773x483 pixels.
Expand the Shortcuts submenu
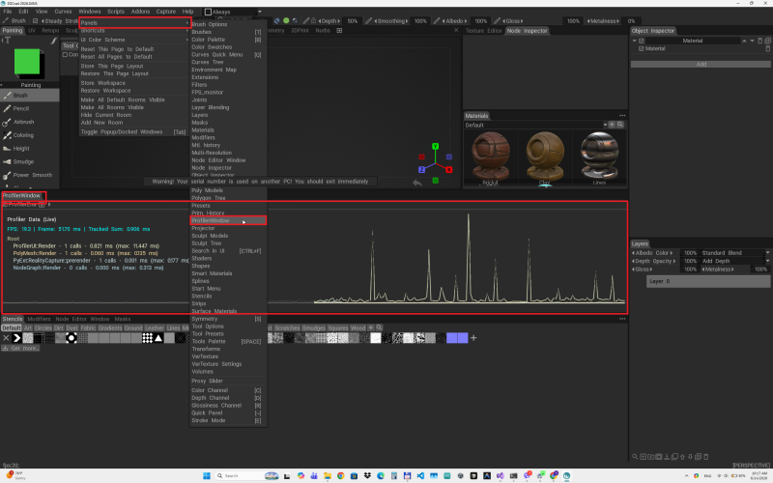coord(134,31)
